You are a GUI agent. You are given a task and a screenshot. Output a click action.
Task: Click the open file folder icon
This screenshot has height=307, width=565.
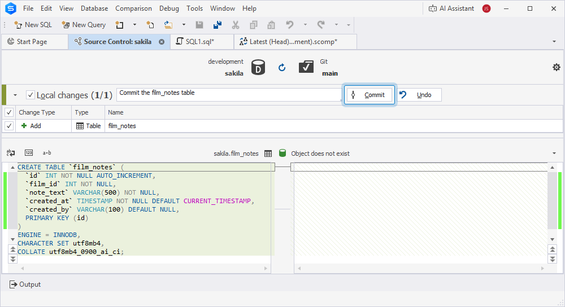pos(168,25)
